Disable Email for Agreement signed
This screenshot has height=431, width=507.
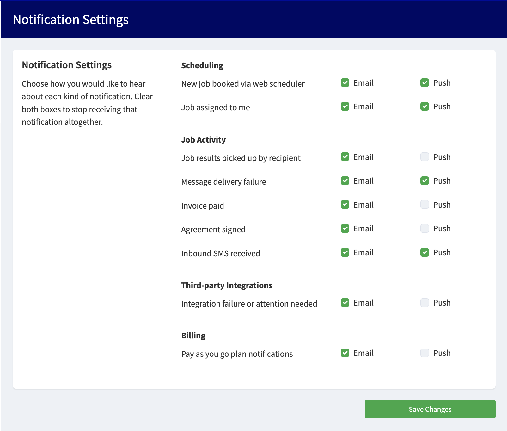click(345, 228)
